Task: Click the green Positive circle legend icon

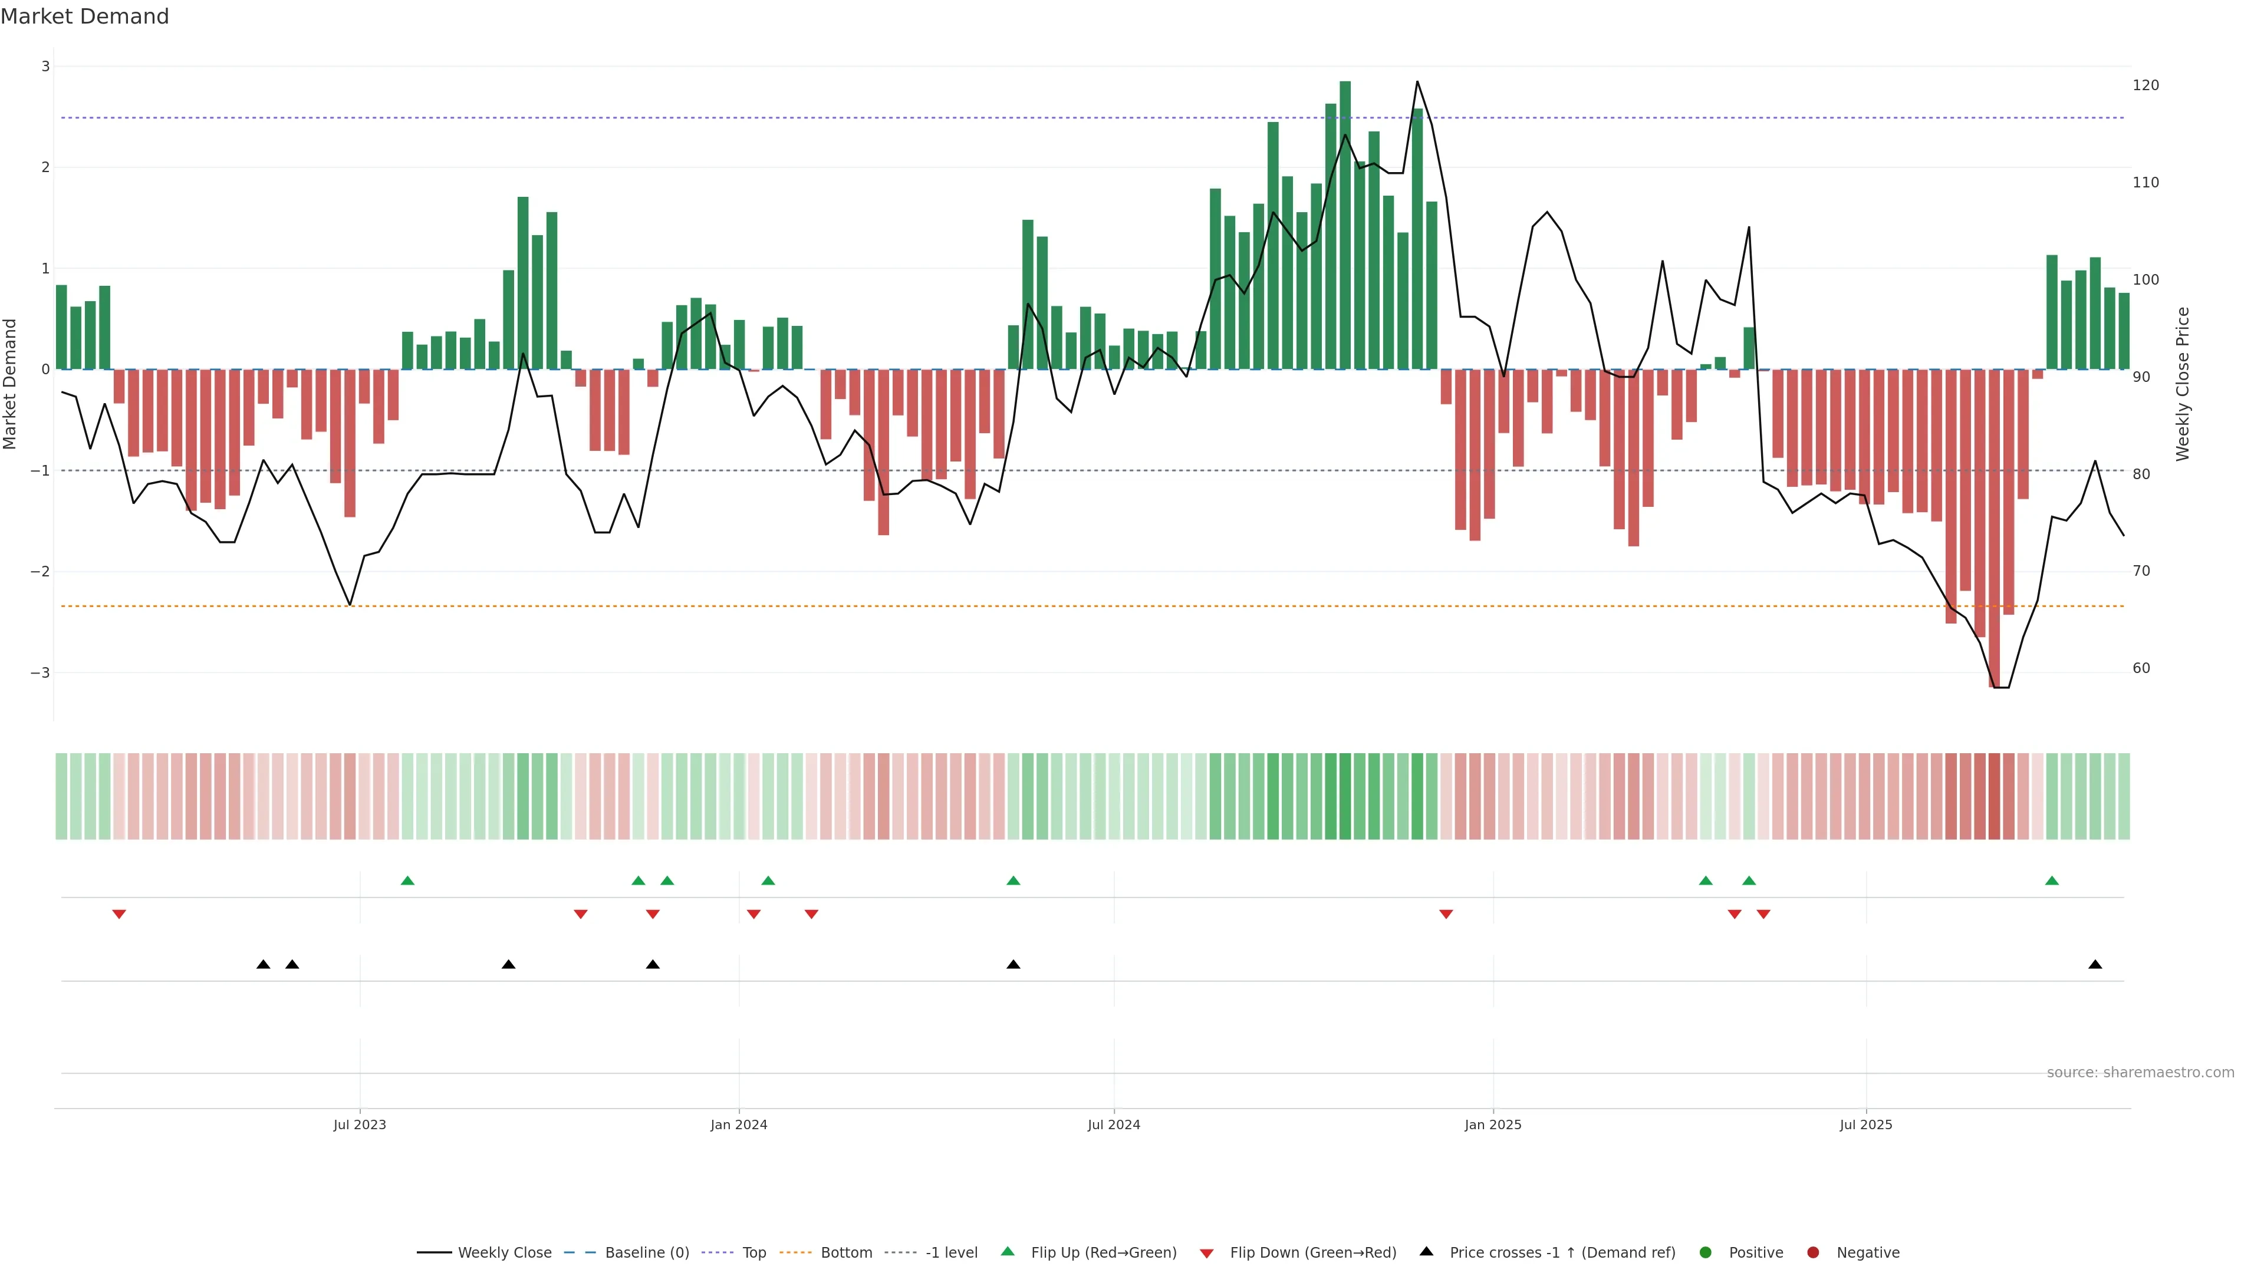Action: [x=1706, y=1252]
